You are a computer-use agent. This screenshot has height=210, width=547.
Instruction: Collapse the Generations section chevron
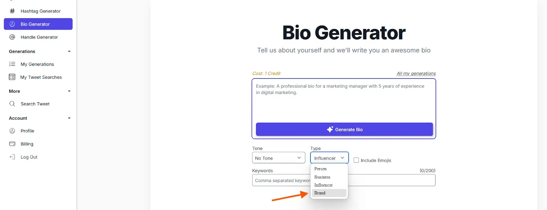pos(69,51)
